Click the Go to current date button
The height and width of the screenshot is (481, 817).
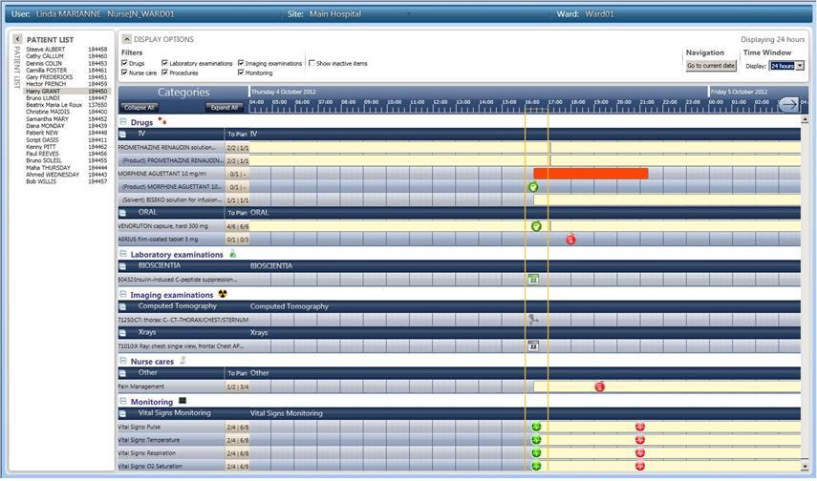click(x=711, y=66)
